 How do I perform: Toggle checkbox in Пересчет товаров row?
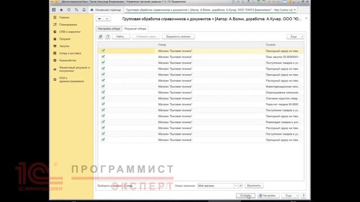tap(103, 104)
